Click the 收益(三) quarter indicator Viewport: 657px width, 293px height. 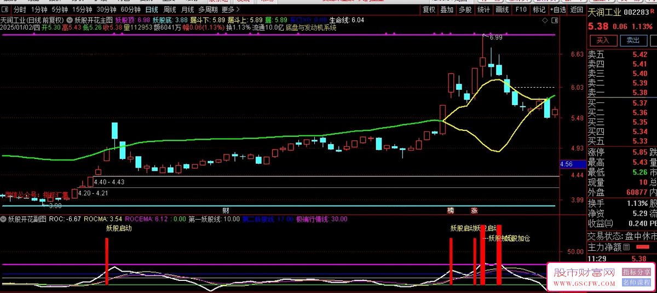pyautogui.click(x=601, y=223)
